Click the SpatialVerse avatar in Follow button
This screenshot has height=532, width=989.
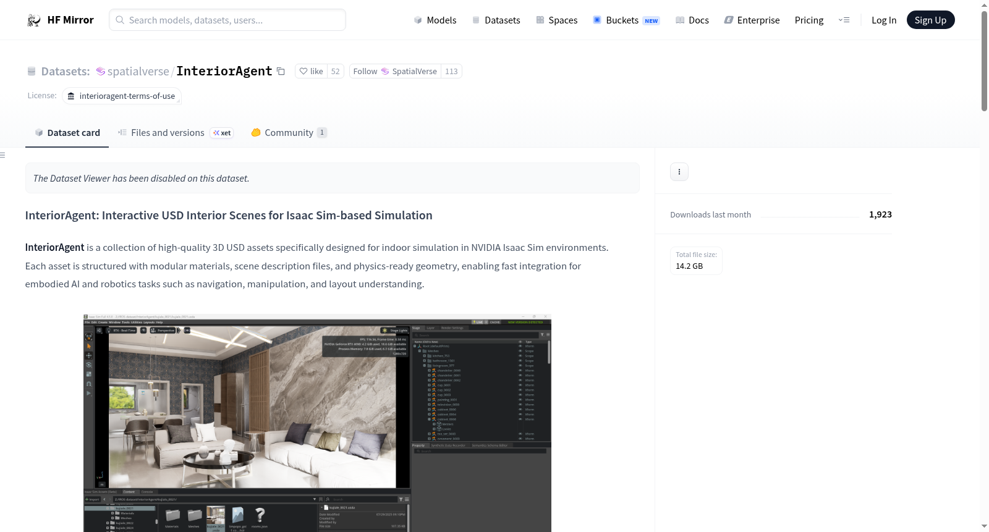tap(385, 71)
